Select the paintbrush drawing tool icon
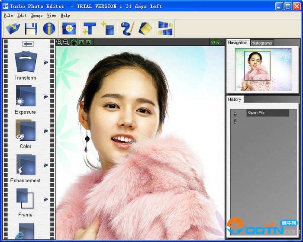 click(127, 29)
